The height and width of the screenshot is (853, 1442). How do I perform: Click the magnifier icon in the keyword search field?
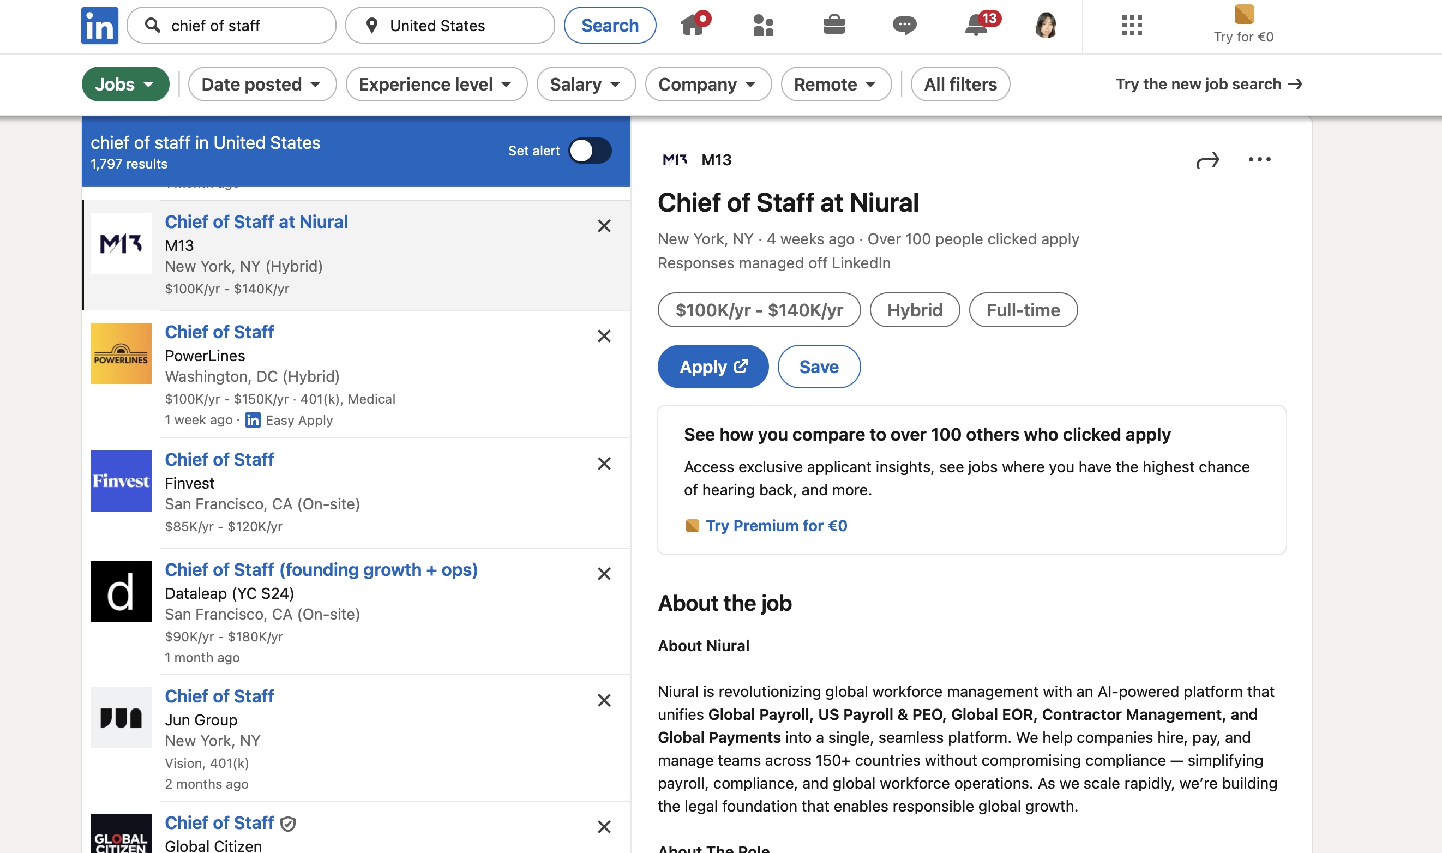tap(152, 25)
